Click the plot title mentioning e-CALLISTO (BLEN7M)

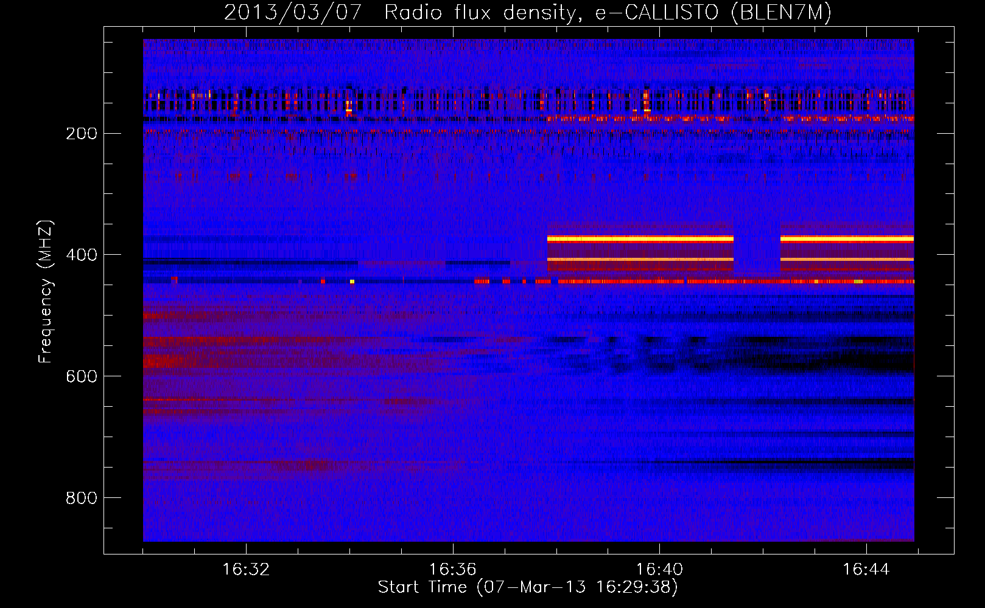528,12
